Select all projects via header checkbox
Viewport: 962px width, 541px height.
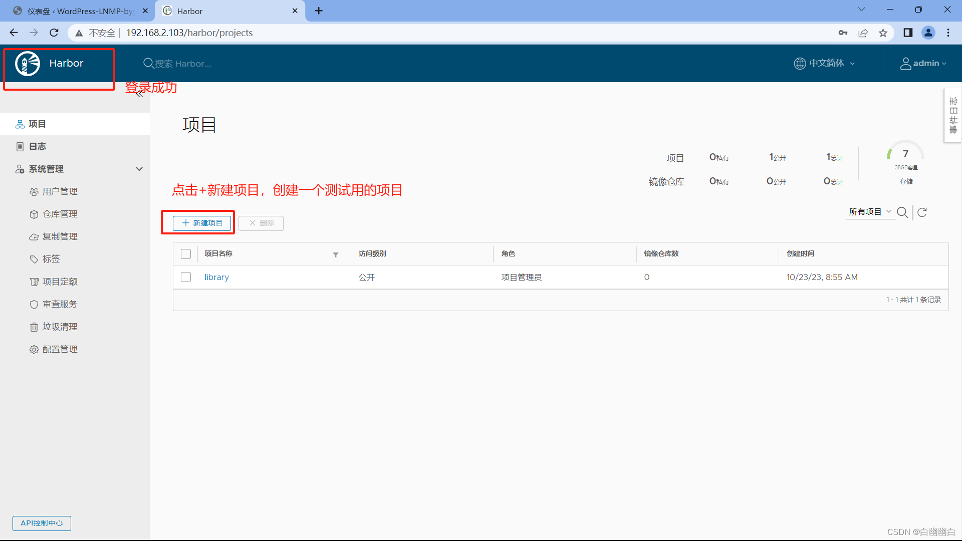(x=186, y=254)
